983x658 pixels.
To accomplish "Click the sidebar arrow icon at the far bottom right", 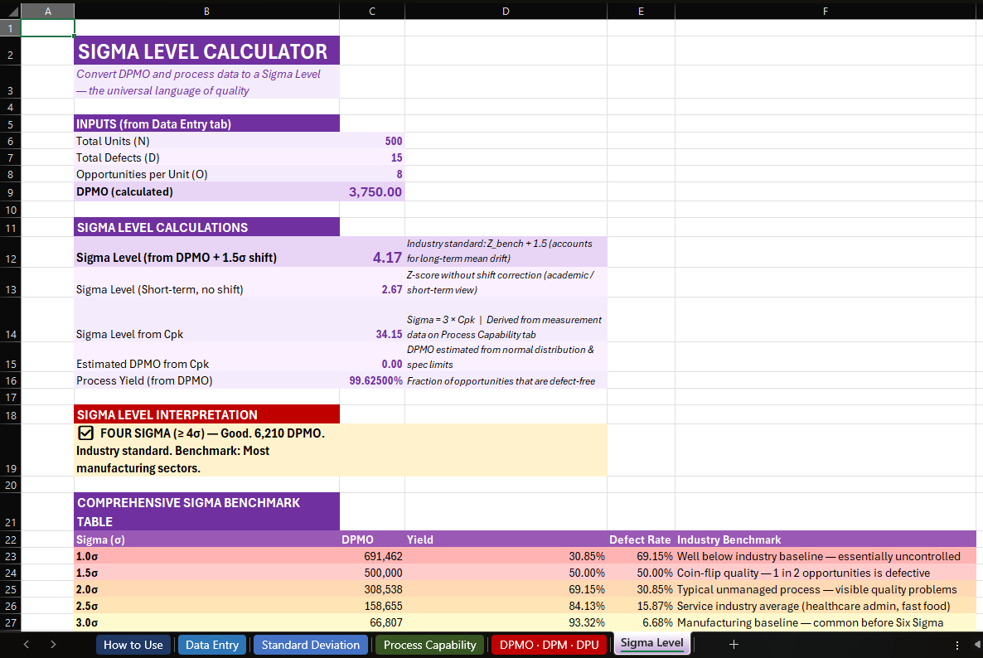I will coord(976,644).
